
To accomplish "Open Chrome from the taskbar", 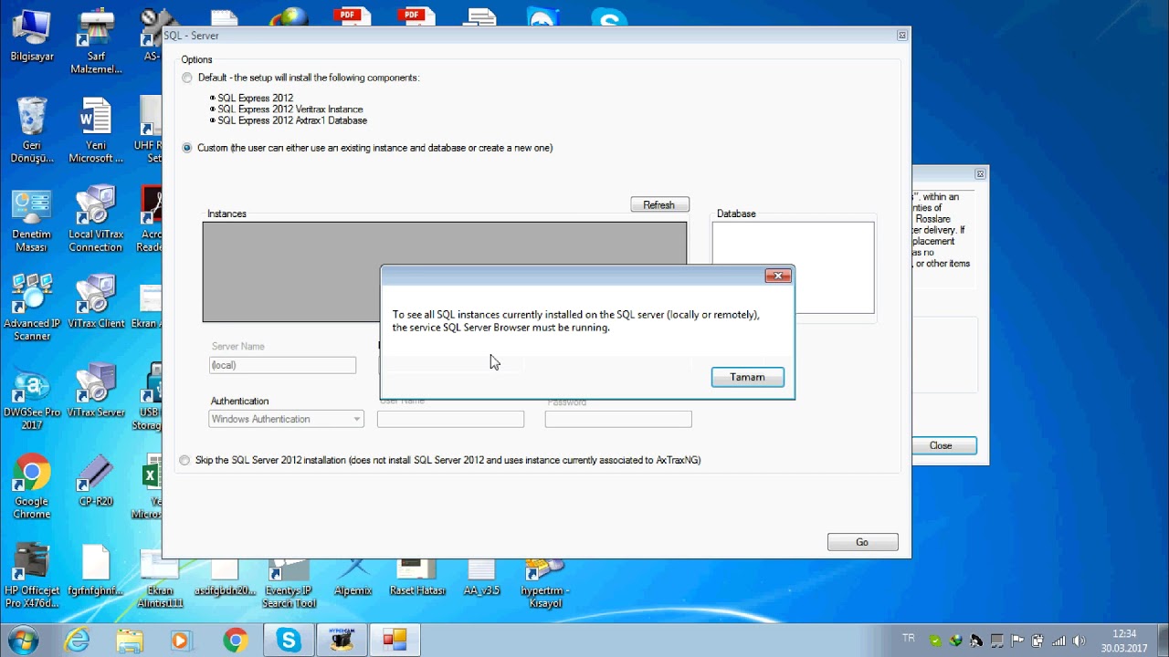I will [235, 641].
